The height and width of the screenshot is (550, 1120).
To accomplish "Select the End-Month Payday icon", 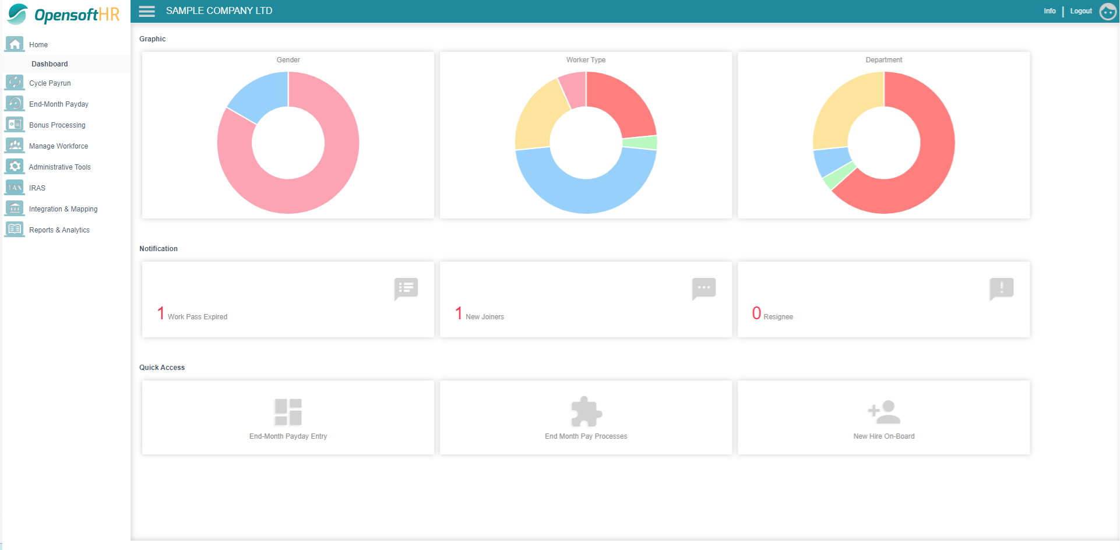I will click(x=13, y=103).
